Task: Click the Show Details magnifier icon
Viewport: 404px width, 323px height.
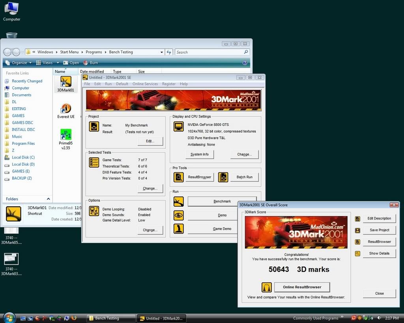Action: pyautogui.click(x=357, y=254)
